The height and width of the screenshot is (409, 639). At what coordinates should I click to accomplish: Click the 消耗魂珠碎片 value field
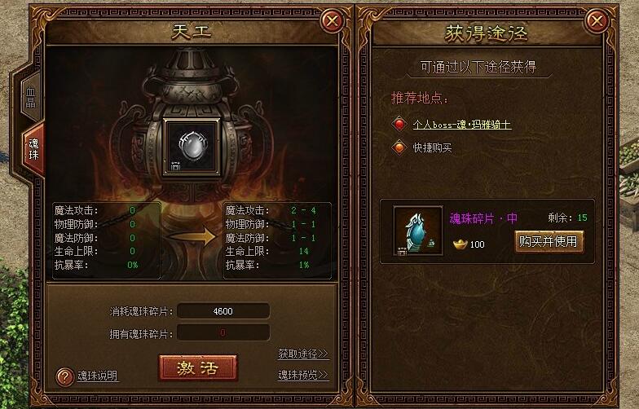pyautogui.click(x=223, y=311)
